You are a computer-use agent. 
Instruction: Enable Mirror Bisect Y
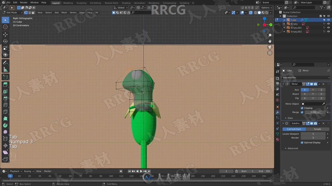[313, 94]
